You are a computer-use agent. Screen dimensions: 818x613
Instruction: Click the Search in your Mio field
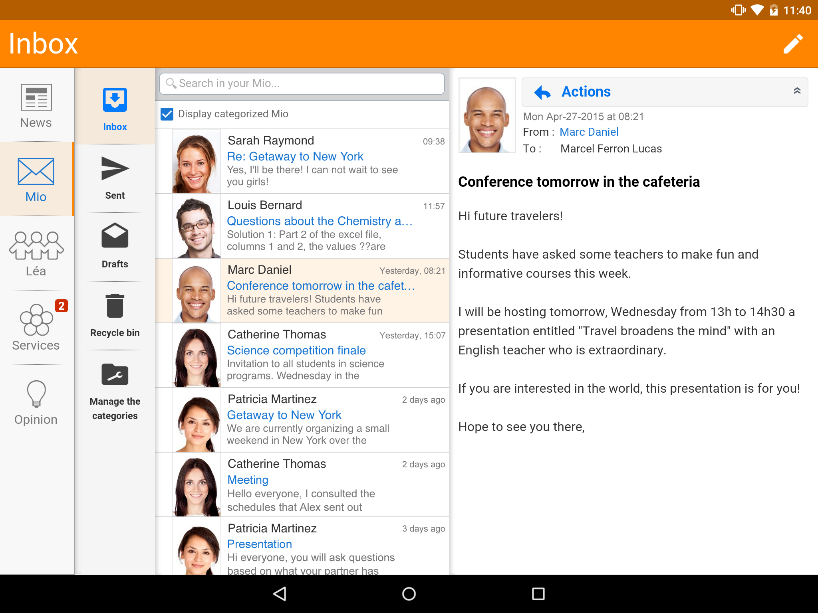(302, 83)
